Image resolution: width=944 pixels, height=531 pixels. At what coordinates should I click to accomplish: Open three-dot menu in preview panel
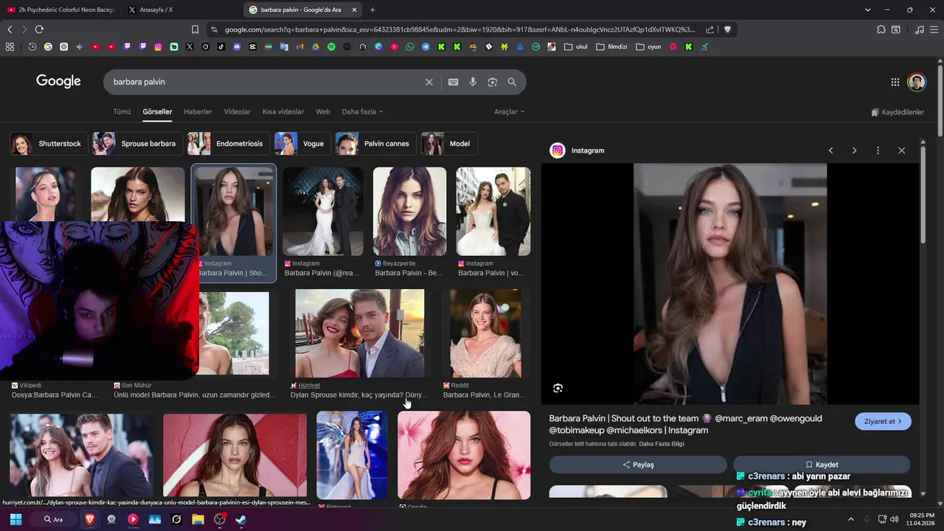[x=878, y=150]
